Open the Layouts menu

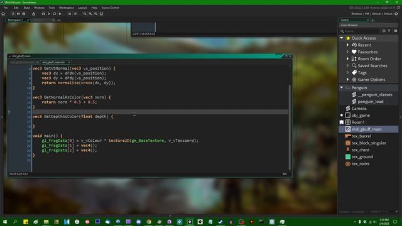tap(82, 8)
